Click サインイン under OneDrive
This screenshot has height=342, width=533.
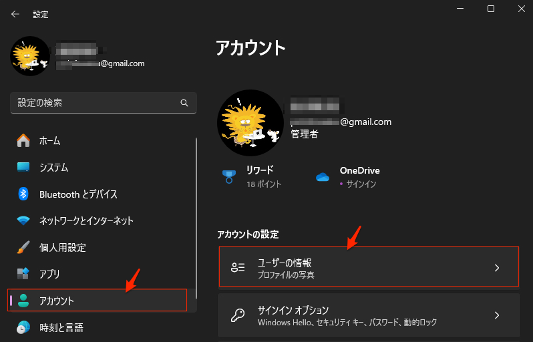pos(361,184)
